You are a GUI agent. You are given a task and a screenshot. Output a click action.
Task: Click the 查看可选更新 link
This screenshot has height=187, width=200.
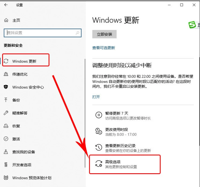[103, 48]
